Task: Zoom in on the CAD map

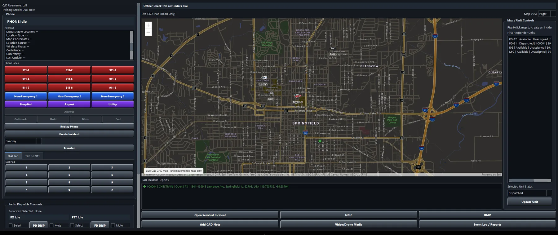Action: [148, 25]
